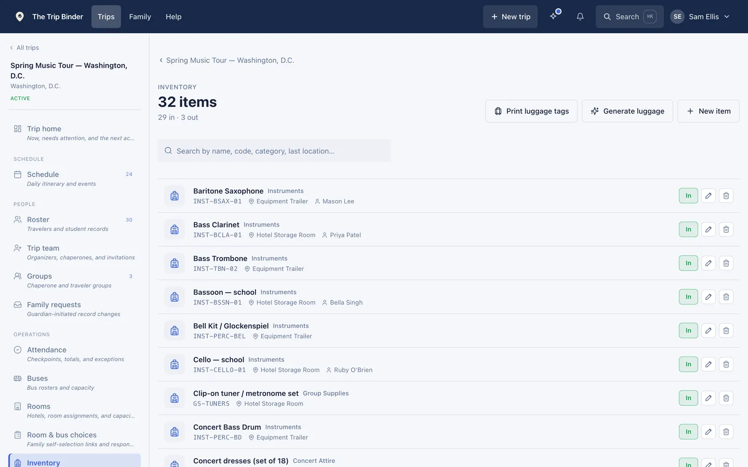Screen dimensions: 748x467
Task: Click The Trip Binder logo pin icon
Action: tap(20, 17)
